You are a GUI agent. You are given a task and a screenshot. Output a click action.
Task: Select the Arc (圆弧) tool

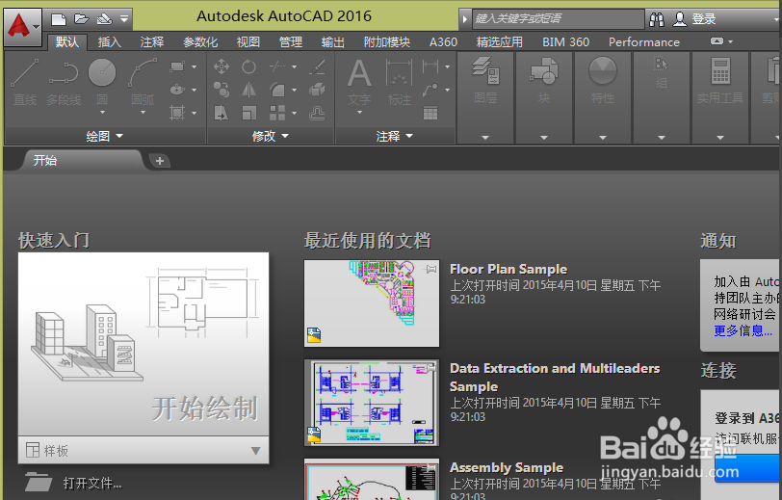point(143,81)
